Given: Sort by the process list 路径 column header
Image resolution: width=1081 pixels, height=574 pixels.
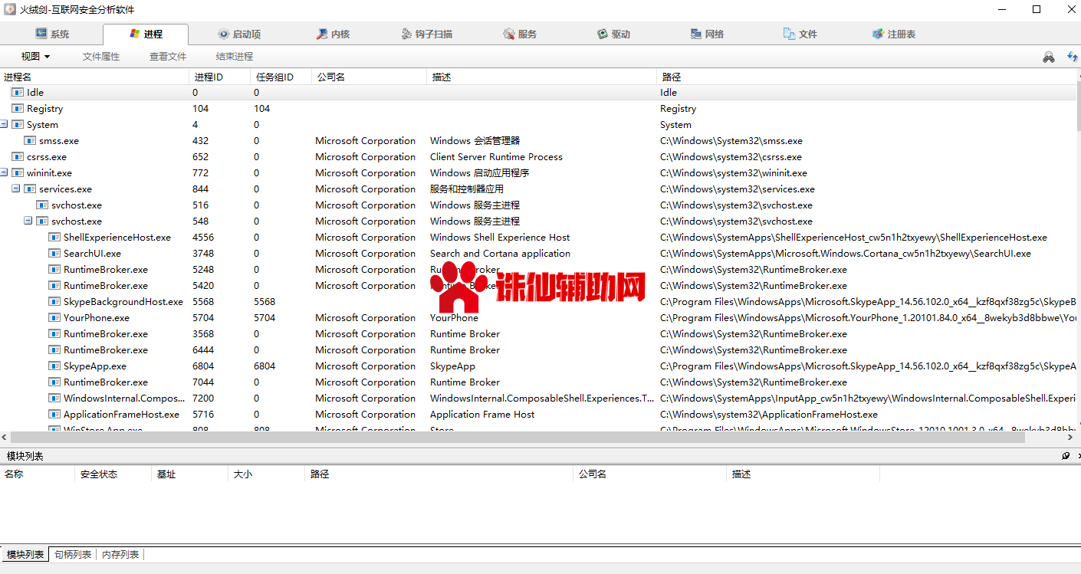Looking at the screenshot, I should point(866,77).
